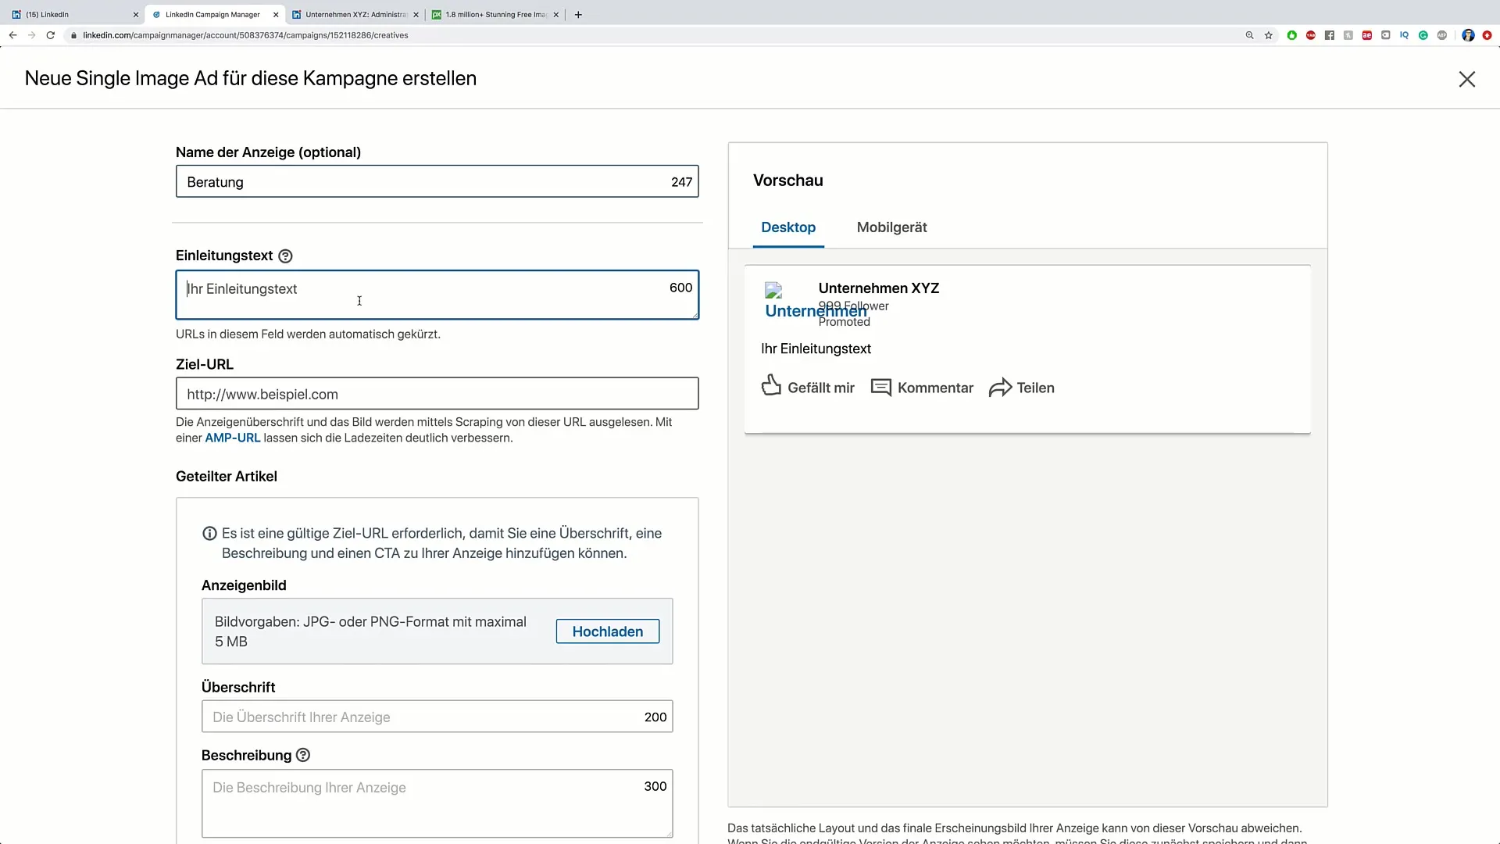The image size is (1500, 844).
Task: Open help icon next to Beschreibung
Action: [303, 755]
